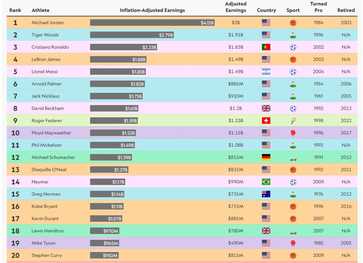
Task: Click the Portugal flag in Cristiano Ronaldo's row
Action: [266, 47]
